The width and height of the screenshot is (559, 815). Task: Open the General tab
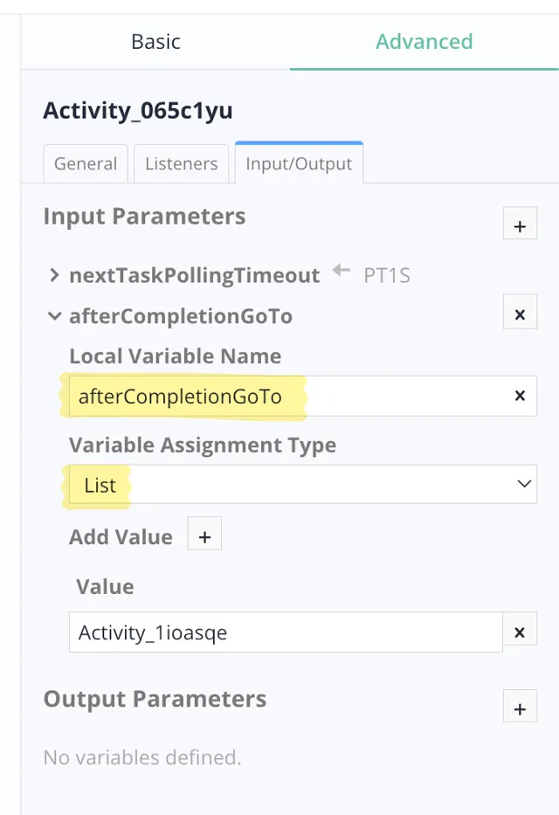[x=86, y=163]
